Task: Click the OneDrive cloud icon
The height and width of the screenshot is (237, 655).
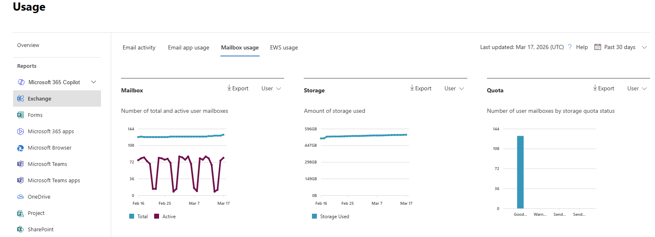Action: 20,197
